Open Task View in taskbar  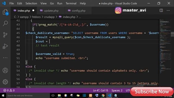click(53, 96)
